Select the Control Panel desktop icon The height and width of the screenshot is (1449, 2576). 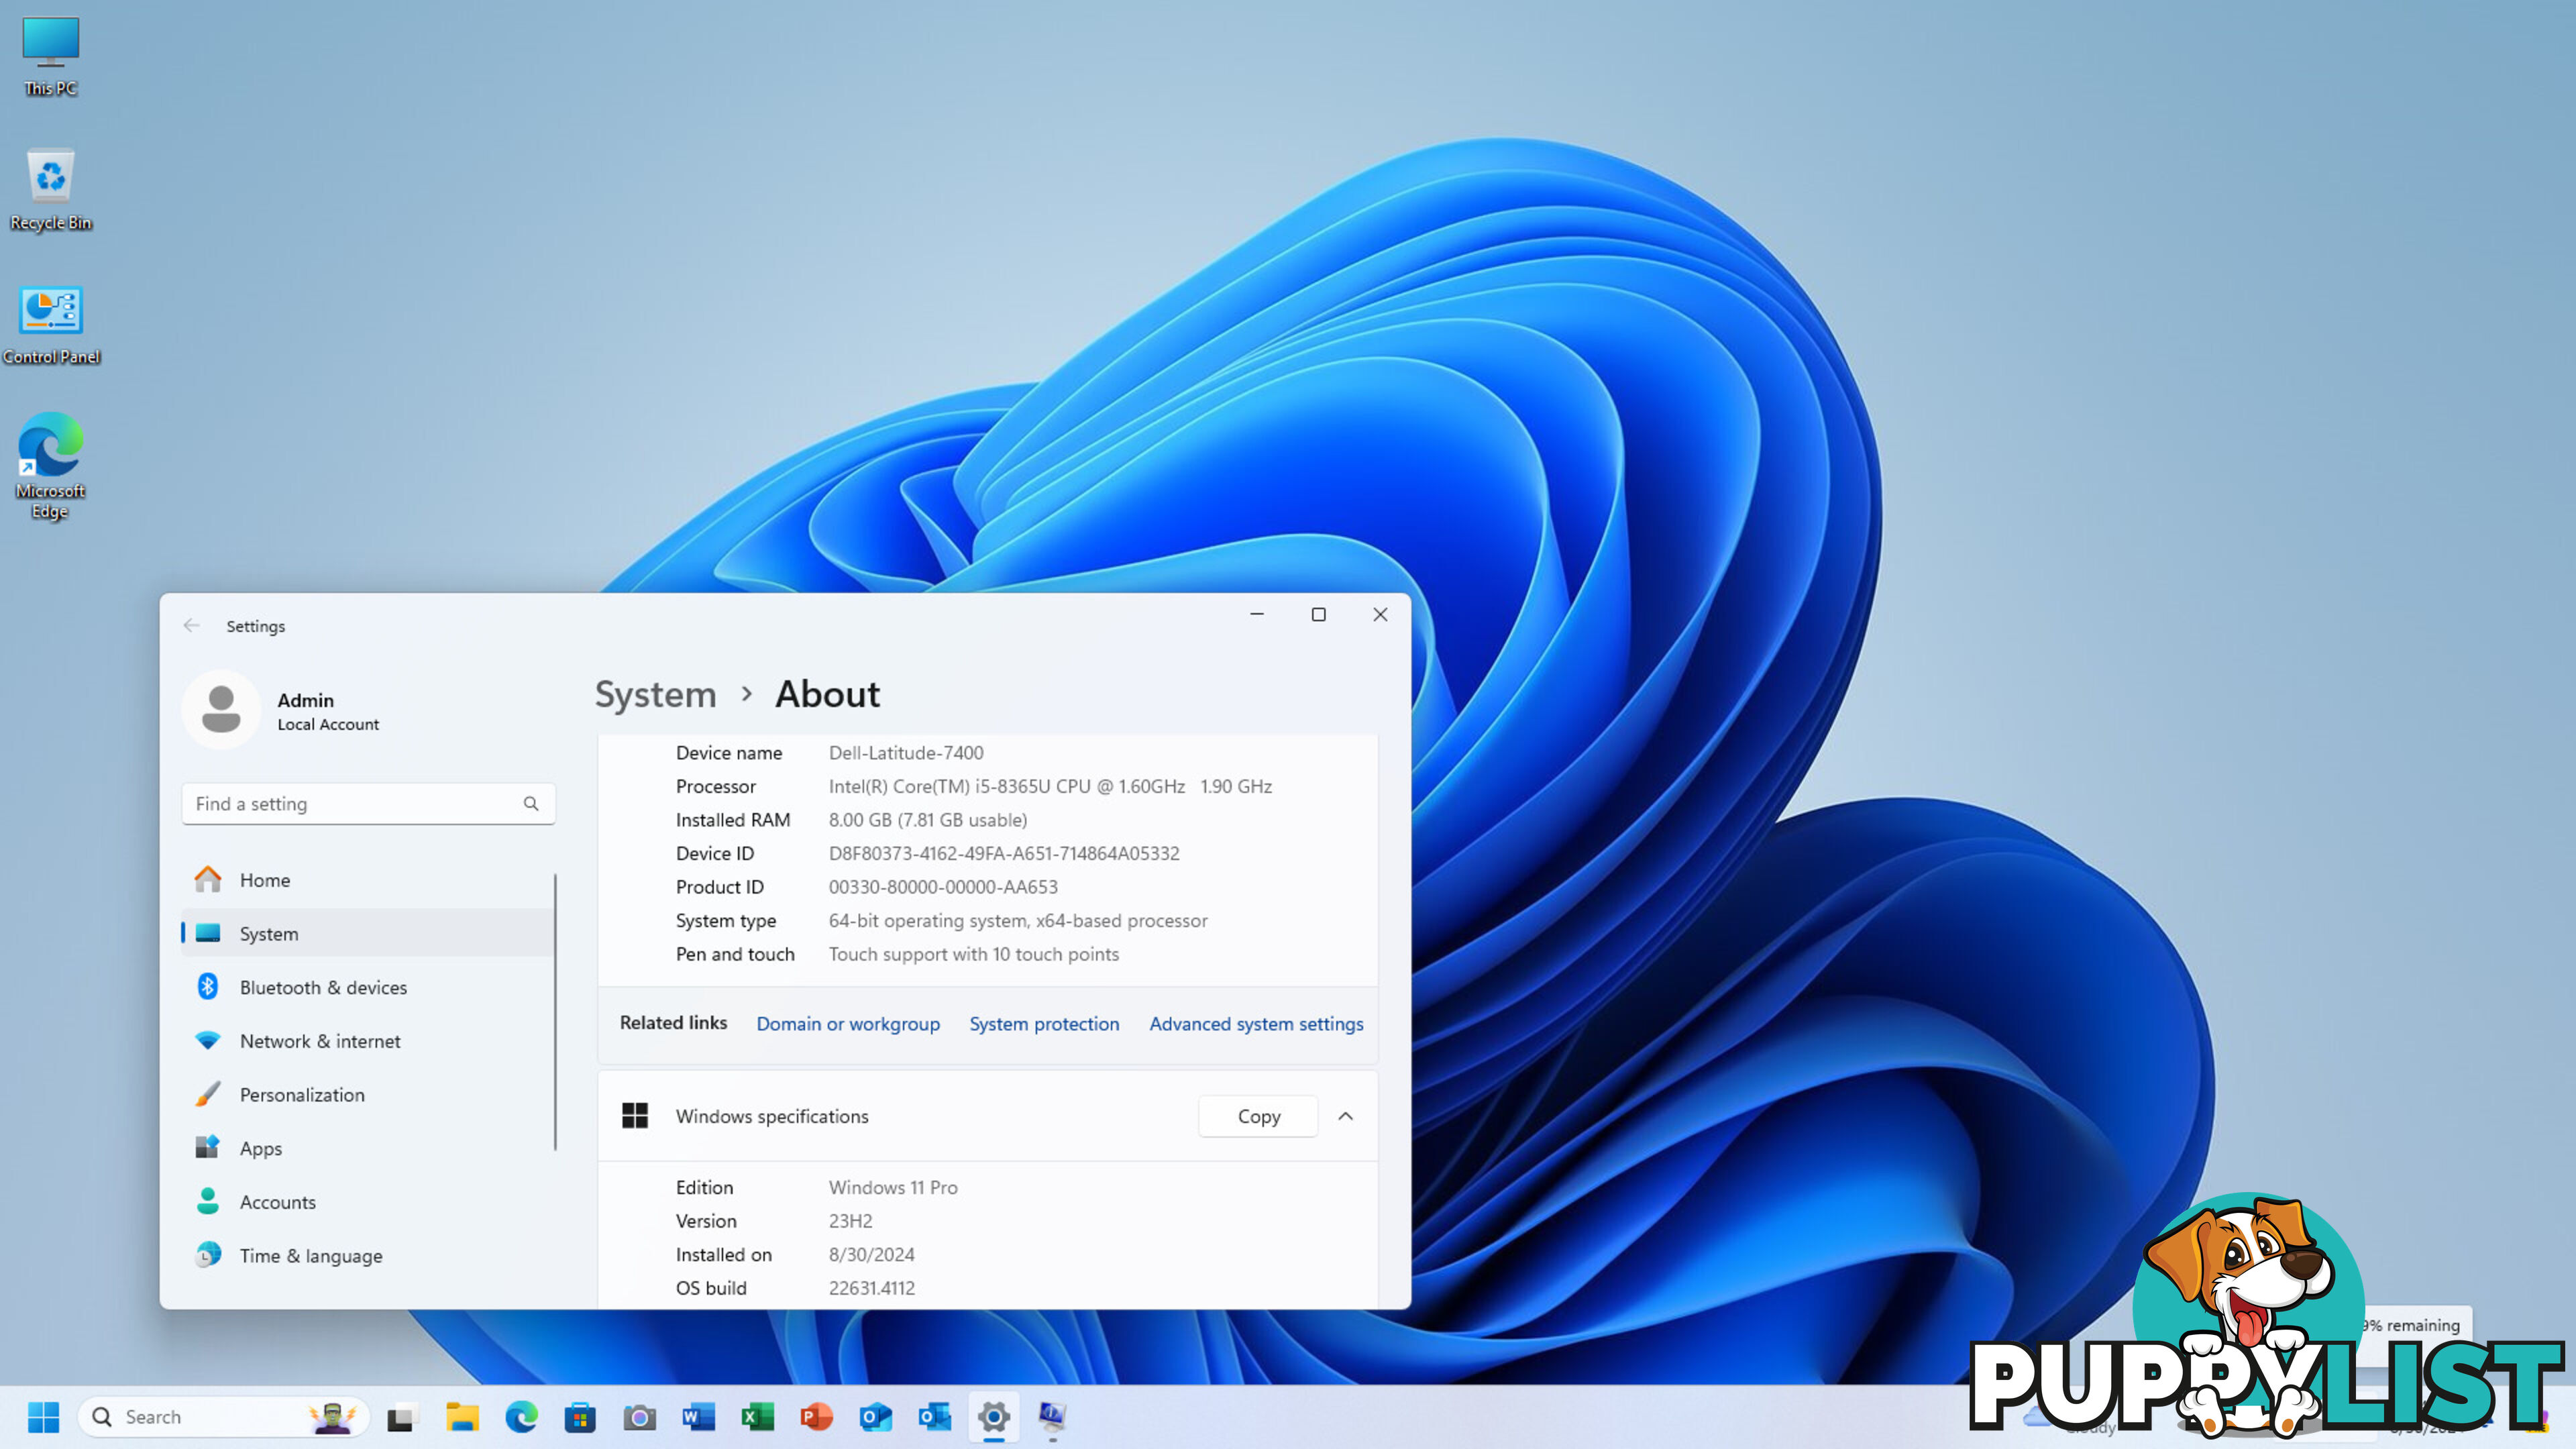click(x=51, y=325)
